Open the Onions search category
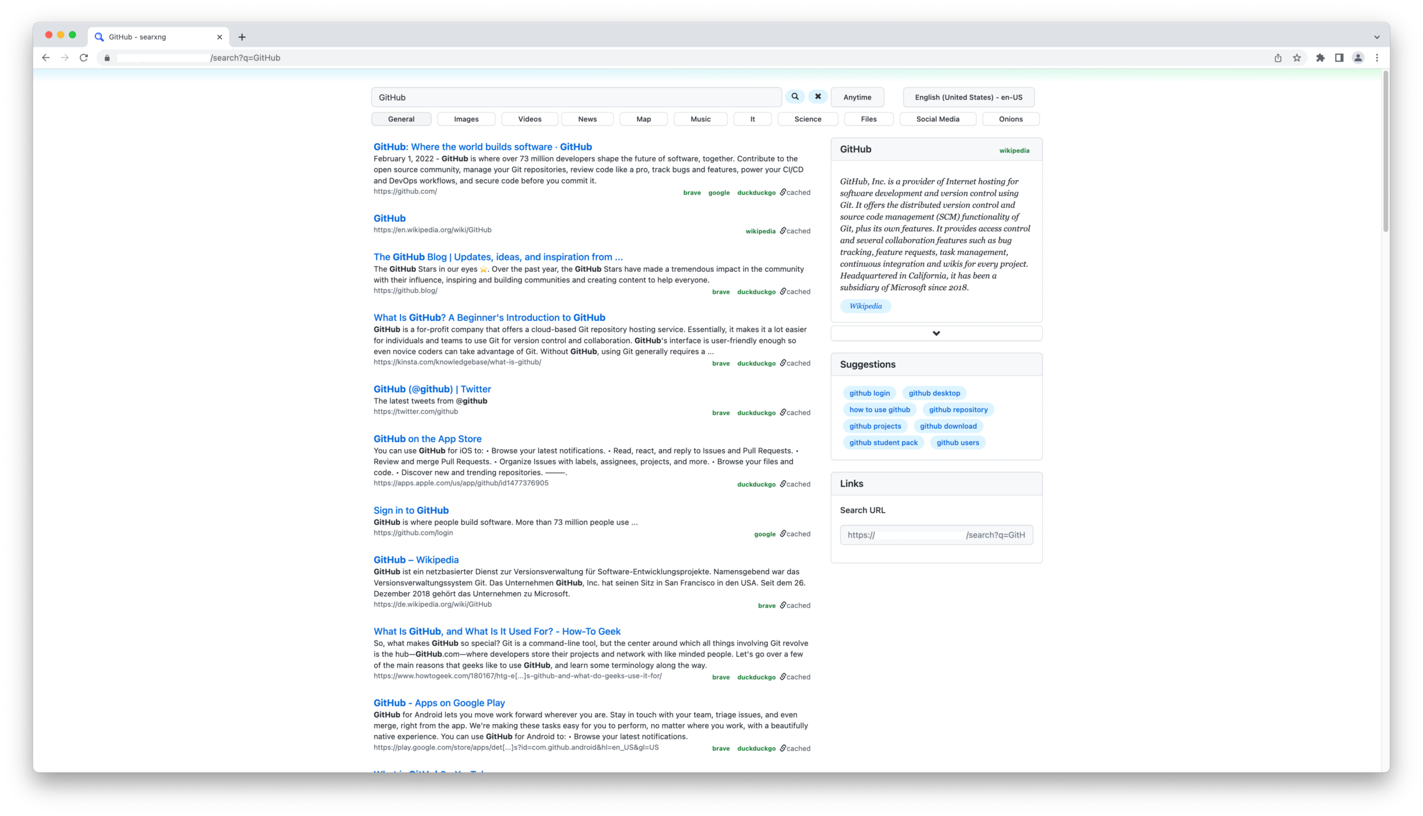 coord(1011,119)
